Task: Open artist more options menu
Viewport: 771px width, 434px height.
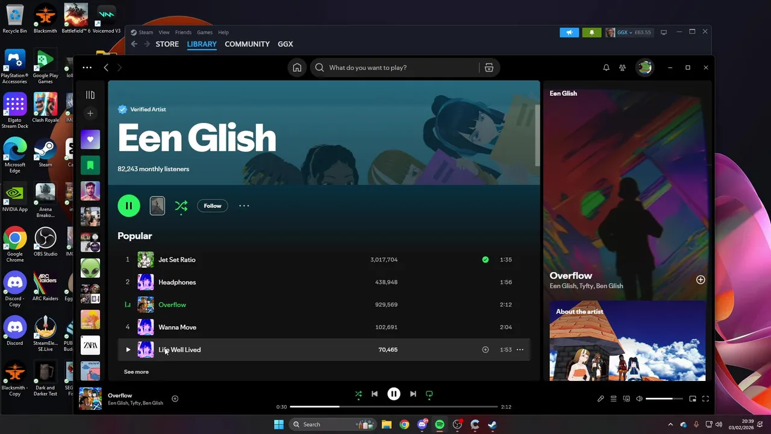Action: [x=244, y=206]
